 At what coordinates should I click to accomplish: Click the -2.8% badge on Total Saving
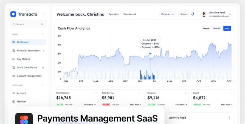106,105
